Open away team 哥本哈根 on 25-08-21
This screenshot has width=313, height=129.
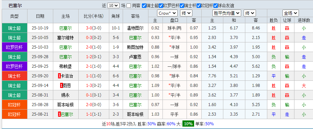[135, 114]
